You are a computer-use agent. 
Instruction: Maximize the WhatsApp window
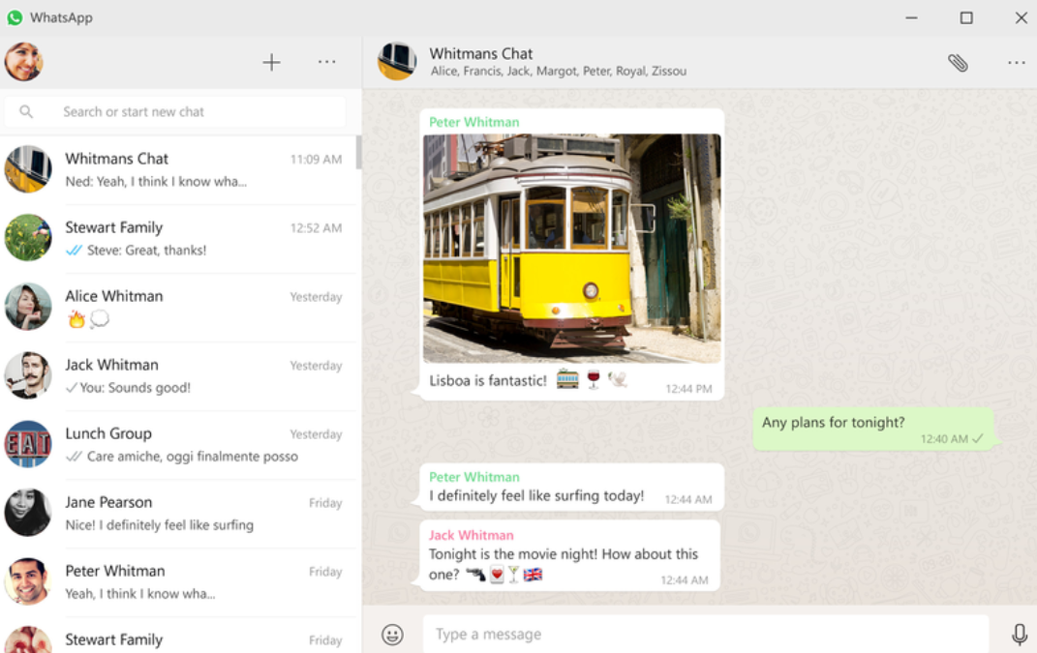point(966,17)
